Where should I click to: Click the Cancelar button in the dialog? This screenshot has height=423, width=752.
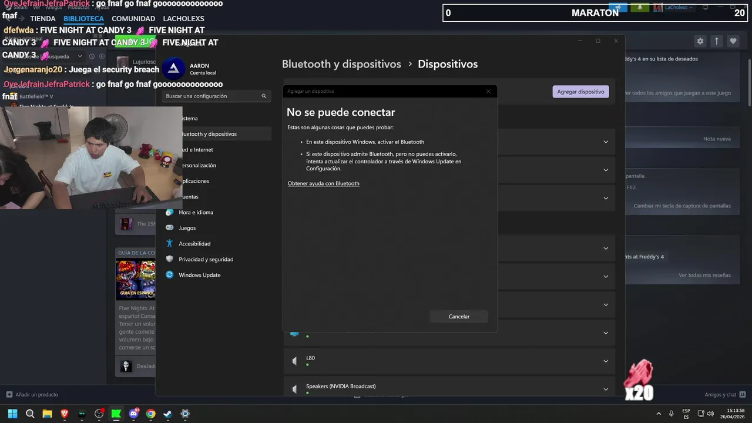click(459, 316)
